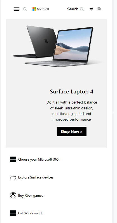117x223 pixels.
Task: Click the Xbox logo icon
Action: point(13,195)
